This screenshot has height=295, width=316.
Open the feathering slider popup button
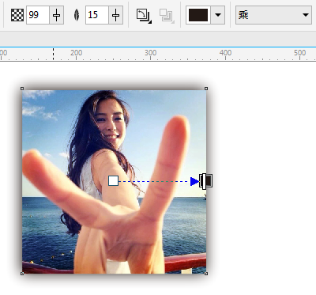pos(116,15)
